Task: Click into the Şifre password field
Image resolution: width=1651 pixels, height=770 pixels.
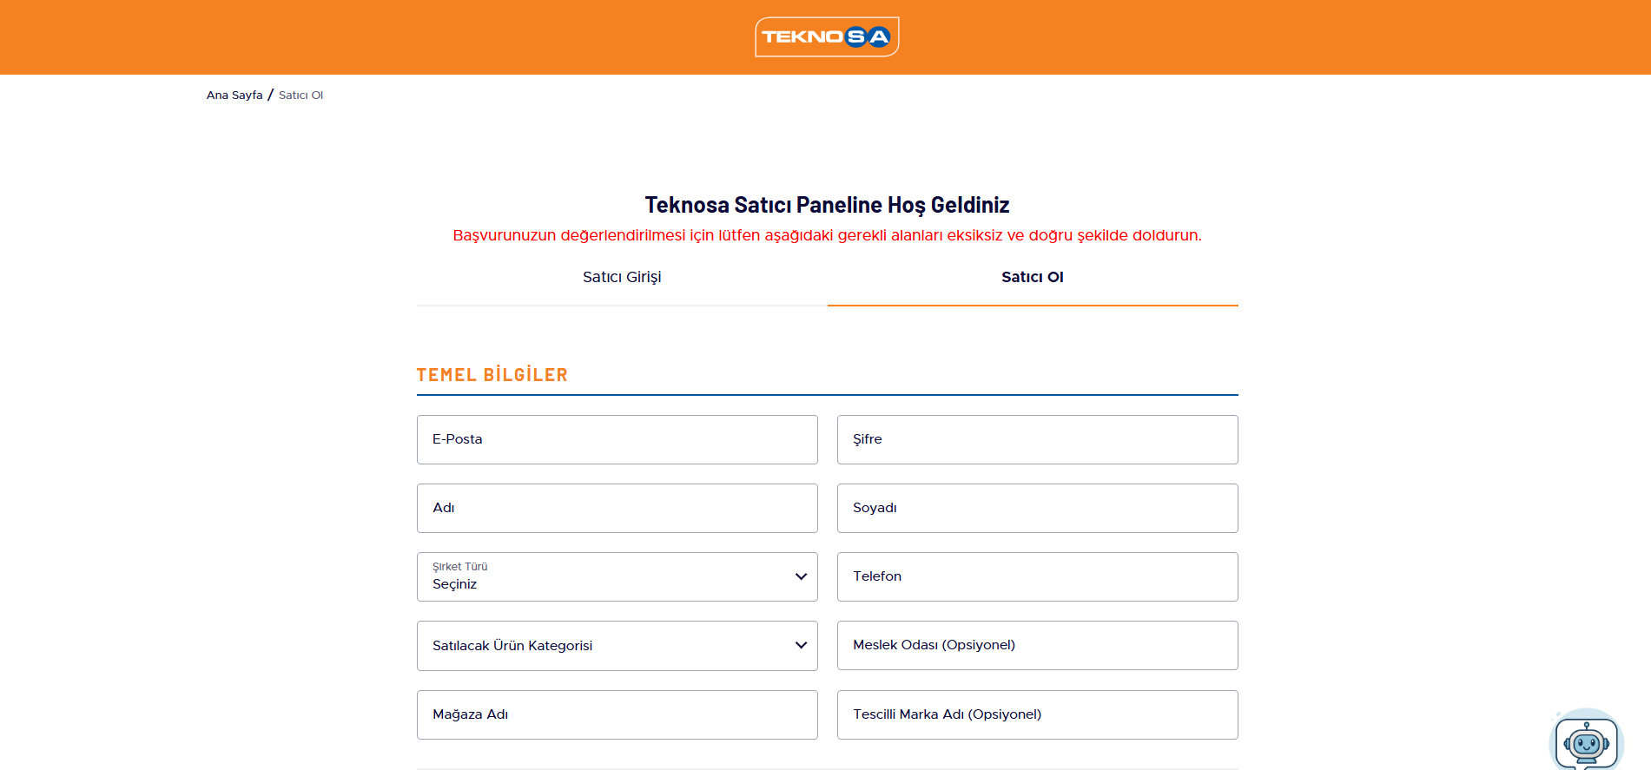Action: [1037, 439]
